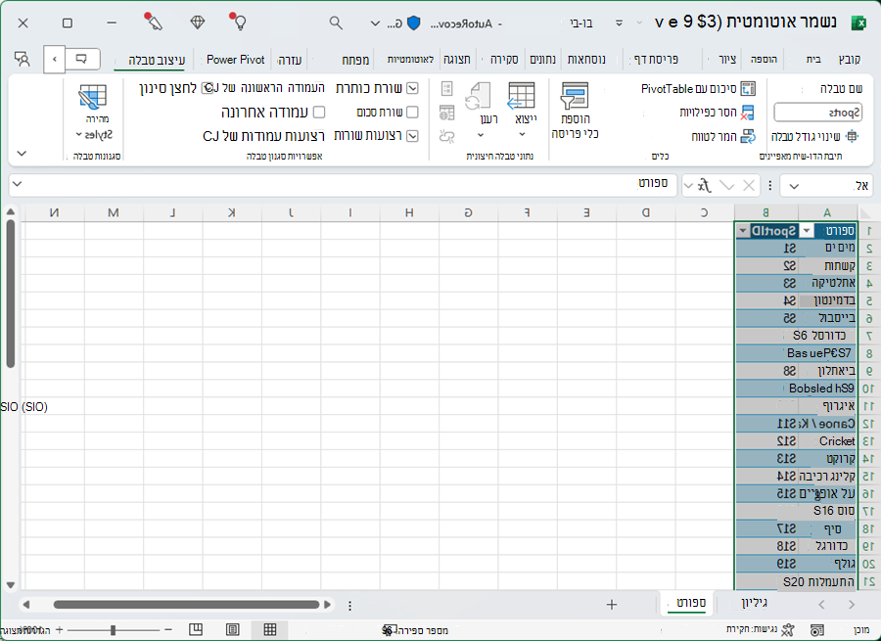The width and height of the screenshot is (881, 641).
Task: Click the diamond premium icon in title bar
Action: tap(197, 23)
